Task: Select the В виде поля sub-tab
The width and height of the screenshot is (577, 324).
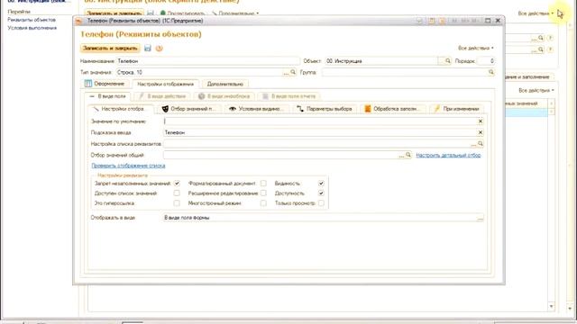Action: (108, 96)
